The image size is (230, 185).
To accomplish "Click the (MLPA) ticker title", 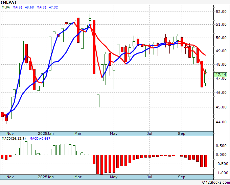I will pyautogui.click(x=8, y=2).
